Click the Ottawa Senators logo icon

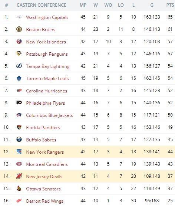click(x=19, y=189)
